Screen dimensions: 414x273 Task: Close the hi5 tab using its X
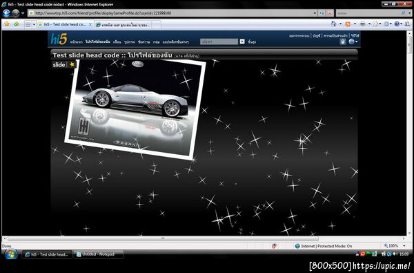point(90,24)
